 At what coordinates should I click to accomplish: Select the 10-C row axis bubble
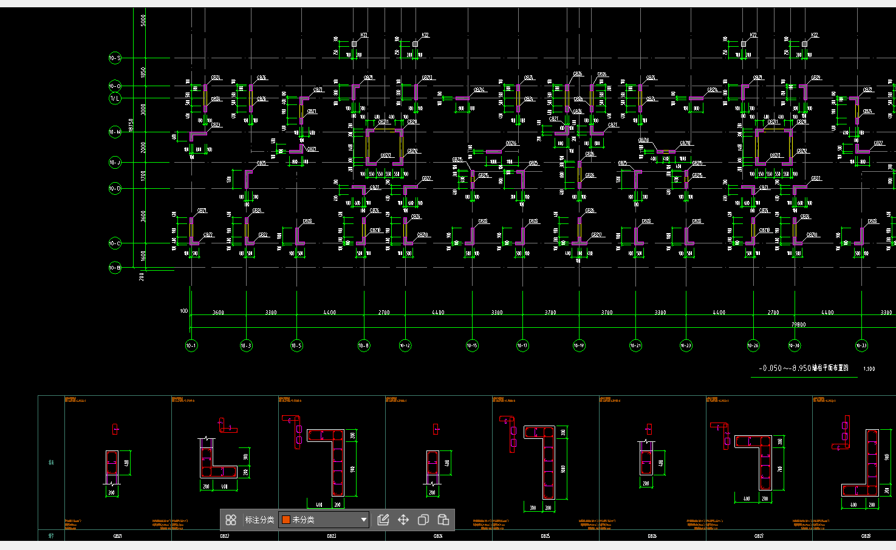pos(115,243)
